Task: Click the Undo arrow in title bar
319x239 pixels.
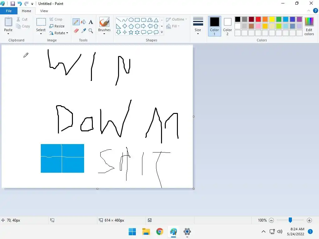Action: click(x=20, y=4)
